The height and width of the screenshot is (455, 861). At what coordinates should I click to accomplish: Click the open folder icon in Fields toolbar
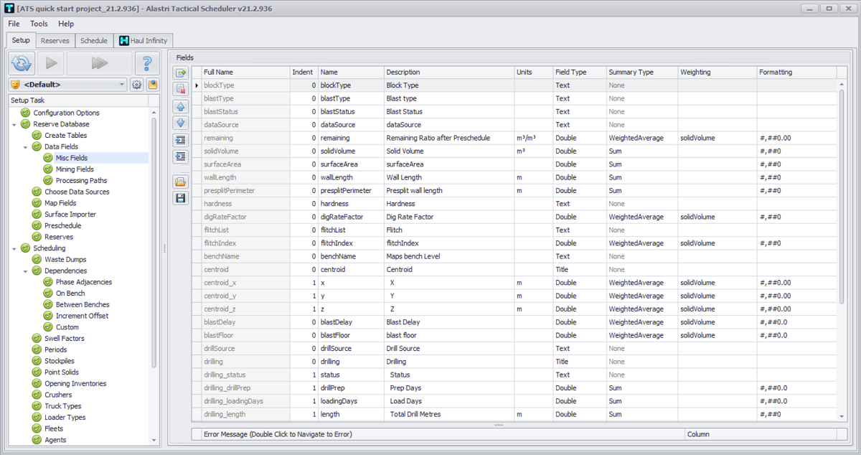tap(181, 182)
